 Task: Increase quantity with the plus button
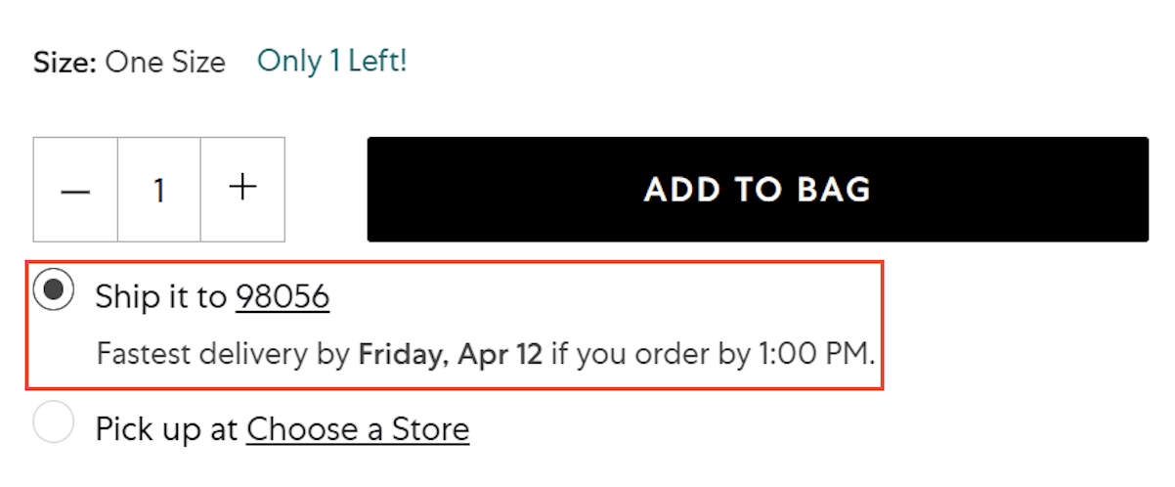[x=242, y=190]
